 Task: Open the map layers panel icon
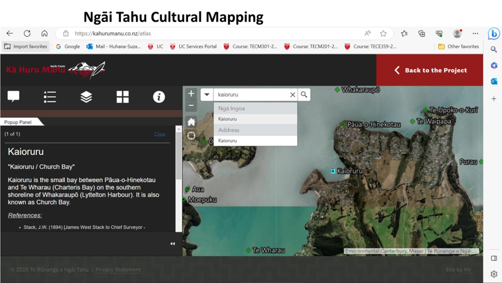point(86,97)
